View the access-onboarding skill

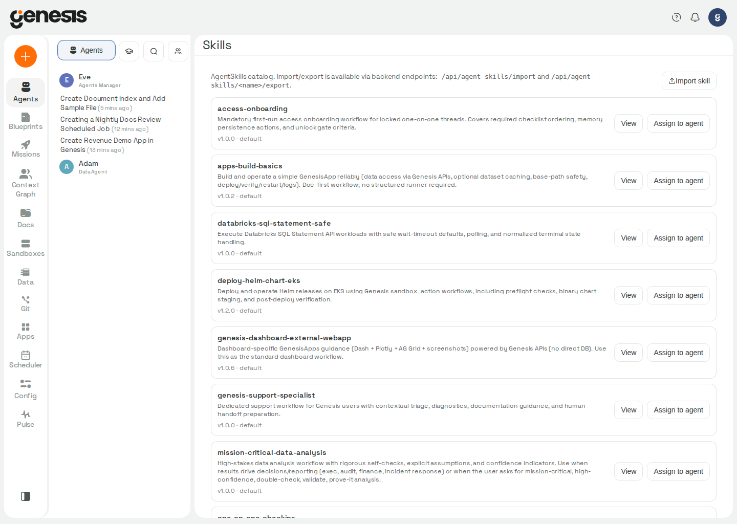628,123
